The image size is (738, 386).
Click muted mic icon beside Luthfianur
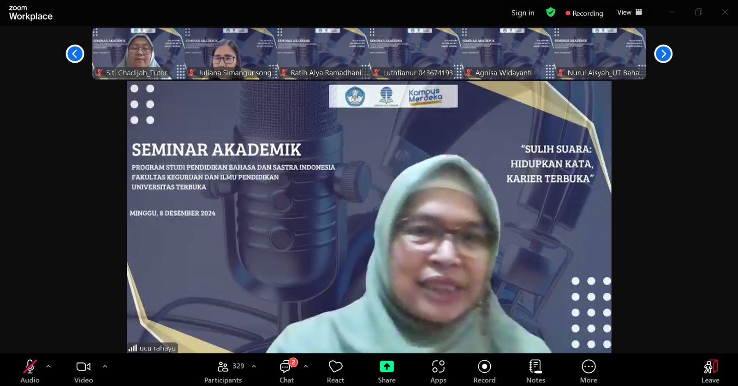point(376,72)
